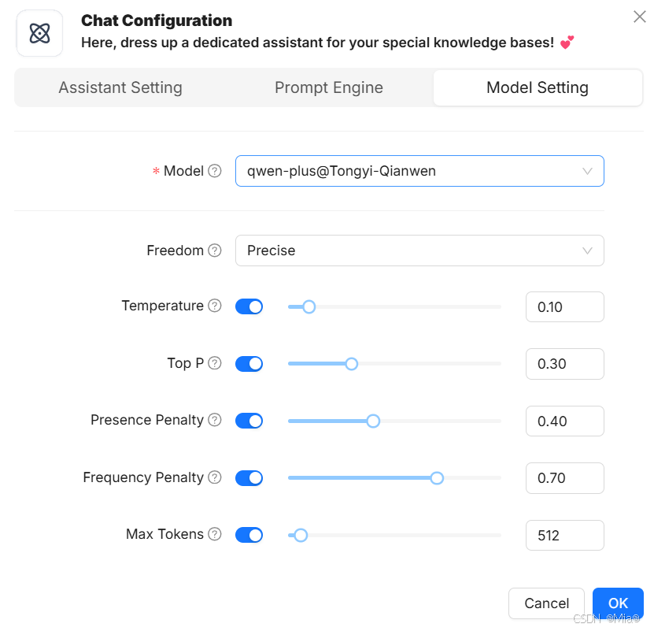The image size is (654, 631).
Task: Click the Freedom help question mark icon
Action: click(x=214, y=251)
